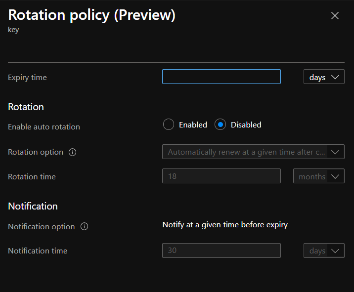Image resolution: width=354 pixels, height=292 pixels.
Task: Select the Disabled auto rotation radio button
Action: (221, 125)
